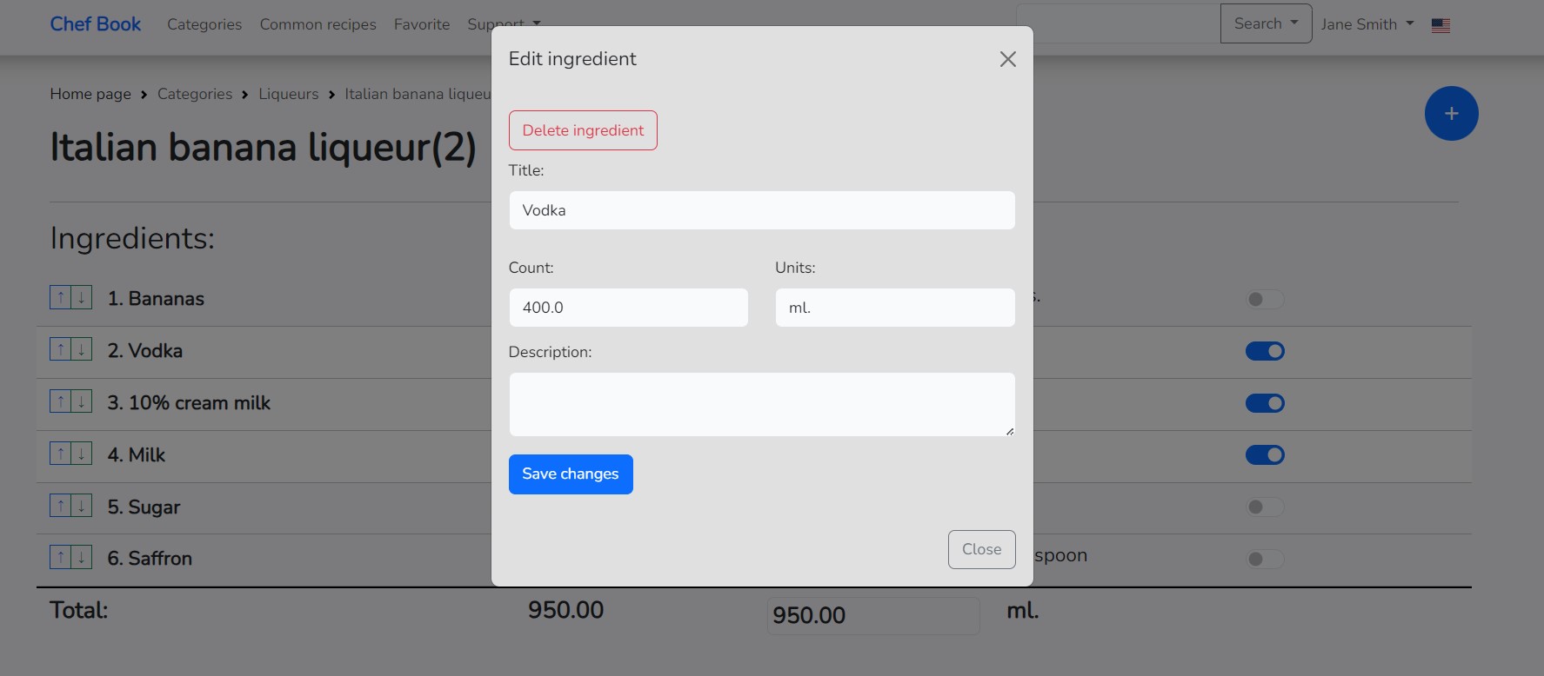
Task: Focus the Count input field
Action: pos(628,308)
